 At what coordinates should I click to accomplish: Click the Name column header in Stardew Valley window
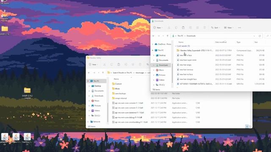(116, 79)
